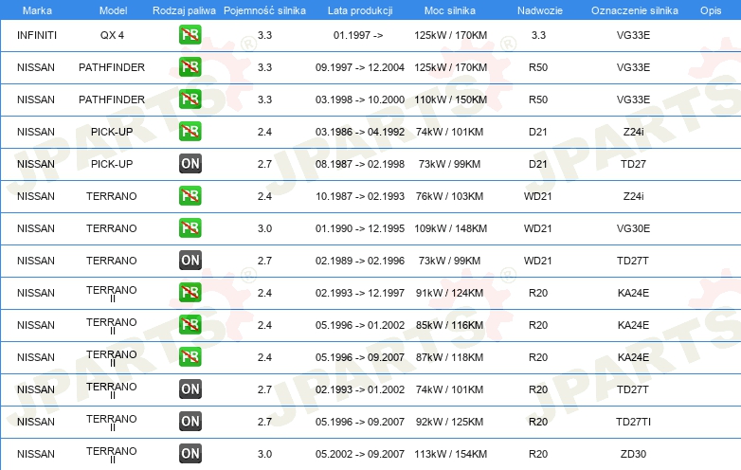Click petrol icon for PATHFINDER 125kW / 170KM
Screen dimensions: 741x470
[x=190, y=67]
